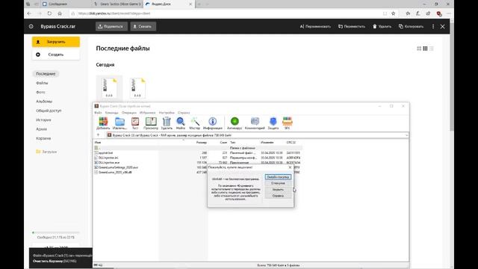Bookmark this page with the star icon

click(x=394, y=13)
